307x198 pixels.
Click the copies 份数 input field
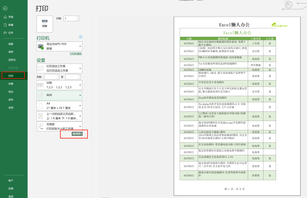pos(70,18)
